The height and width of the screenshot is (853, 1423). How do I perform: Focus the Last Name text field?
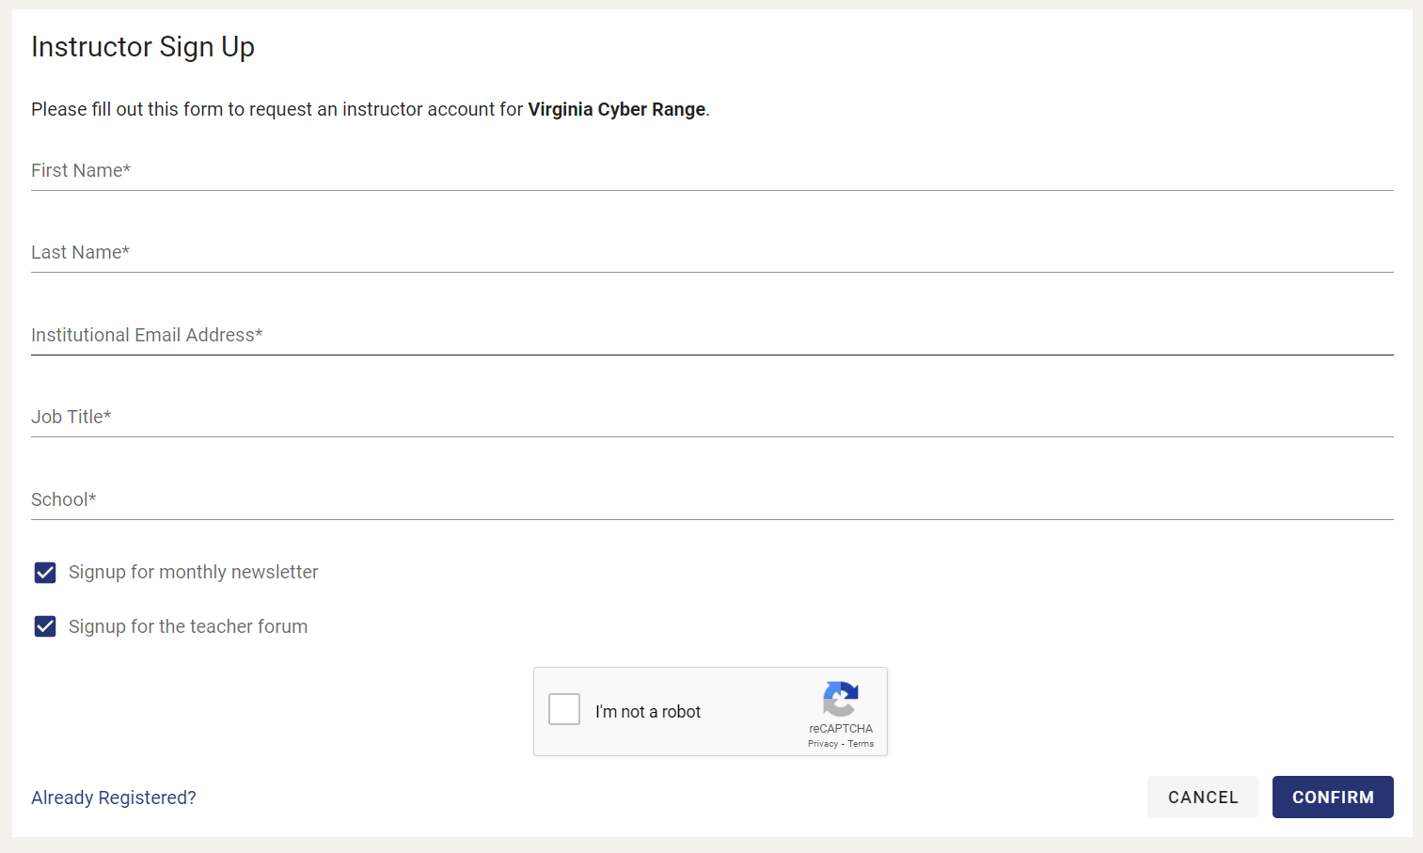pos(712,252)
